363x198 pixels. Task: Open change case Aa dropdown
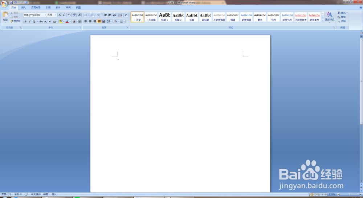(55, 21)
